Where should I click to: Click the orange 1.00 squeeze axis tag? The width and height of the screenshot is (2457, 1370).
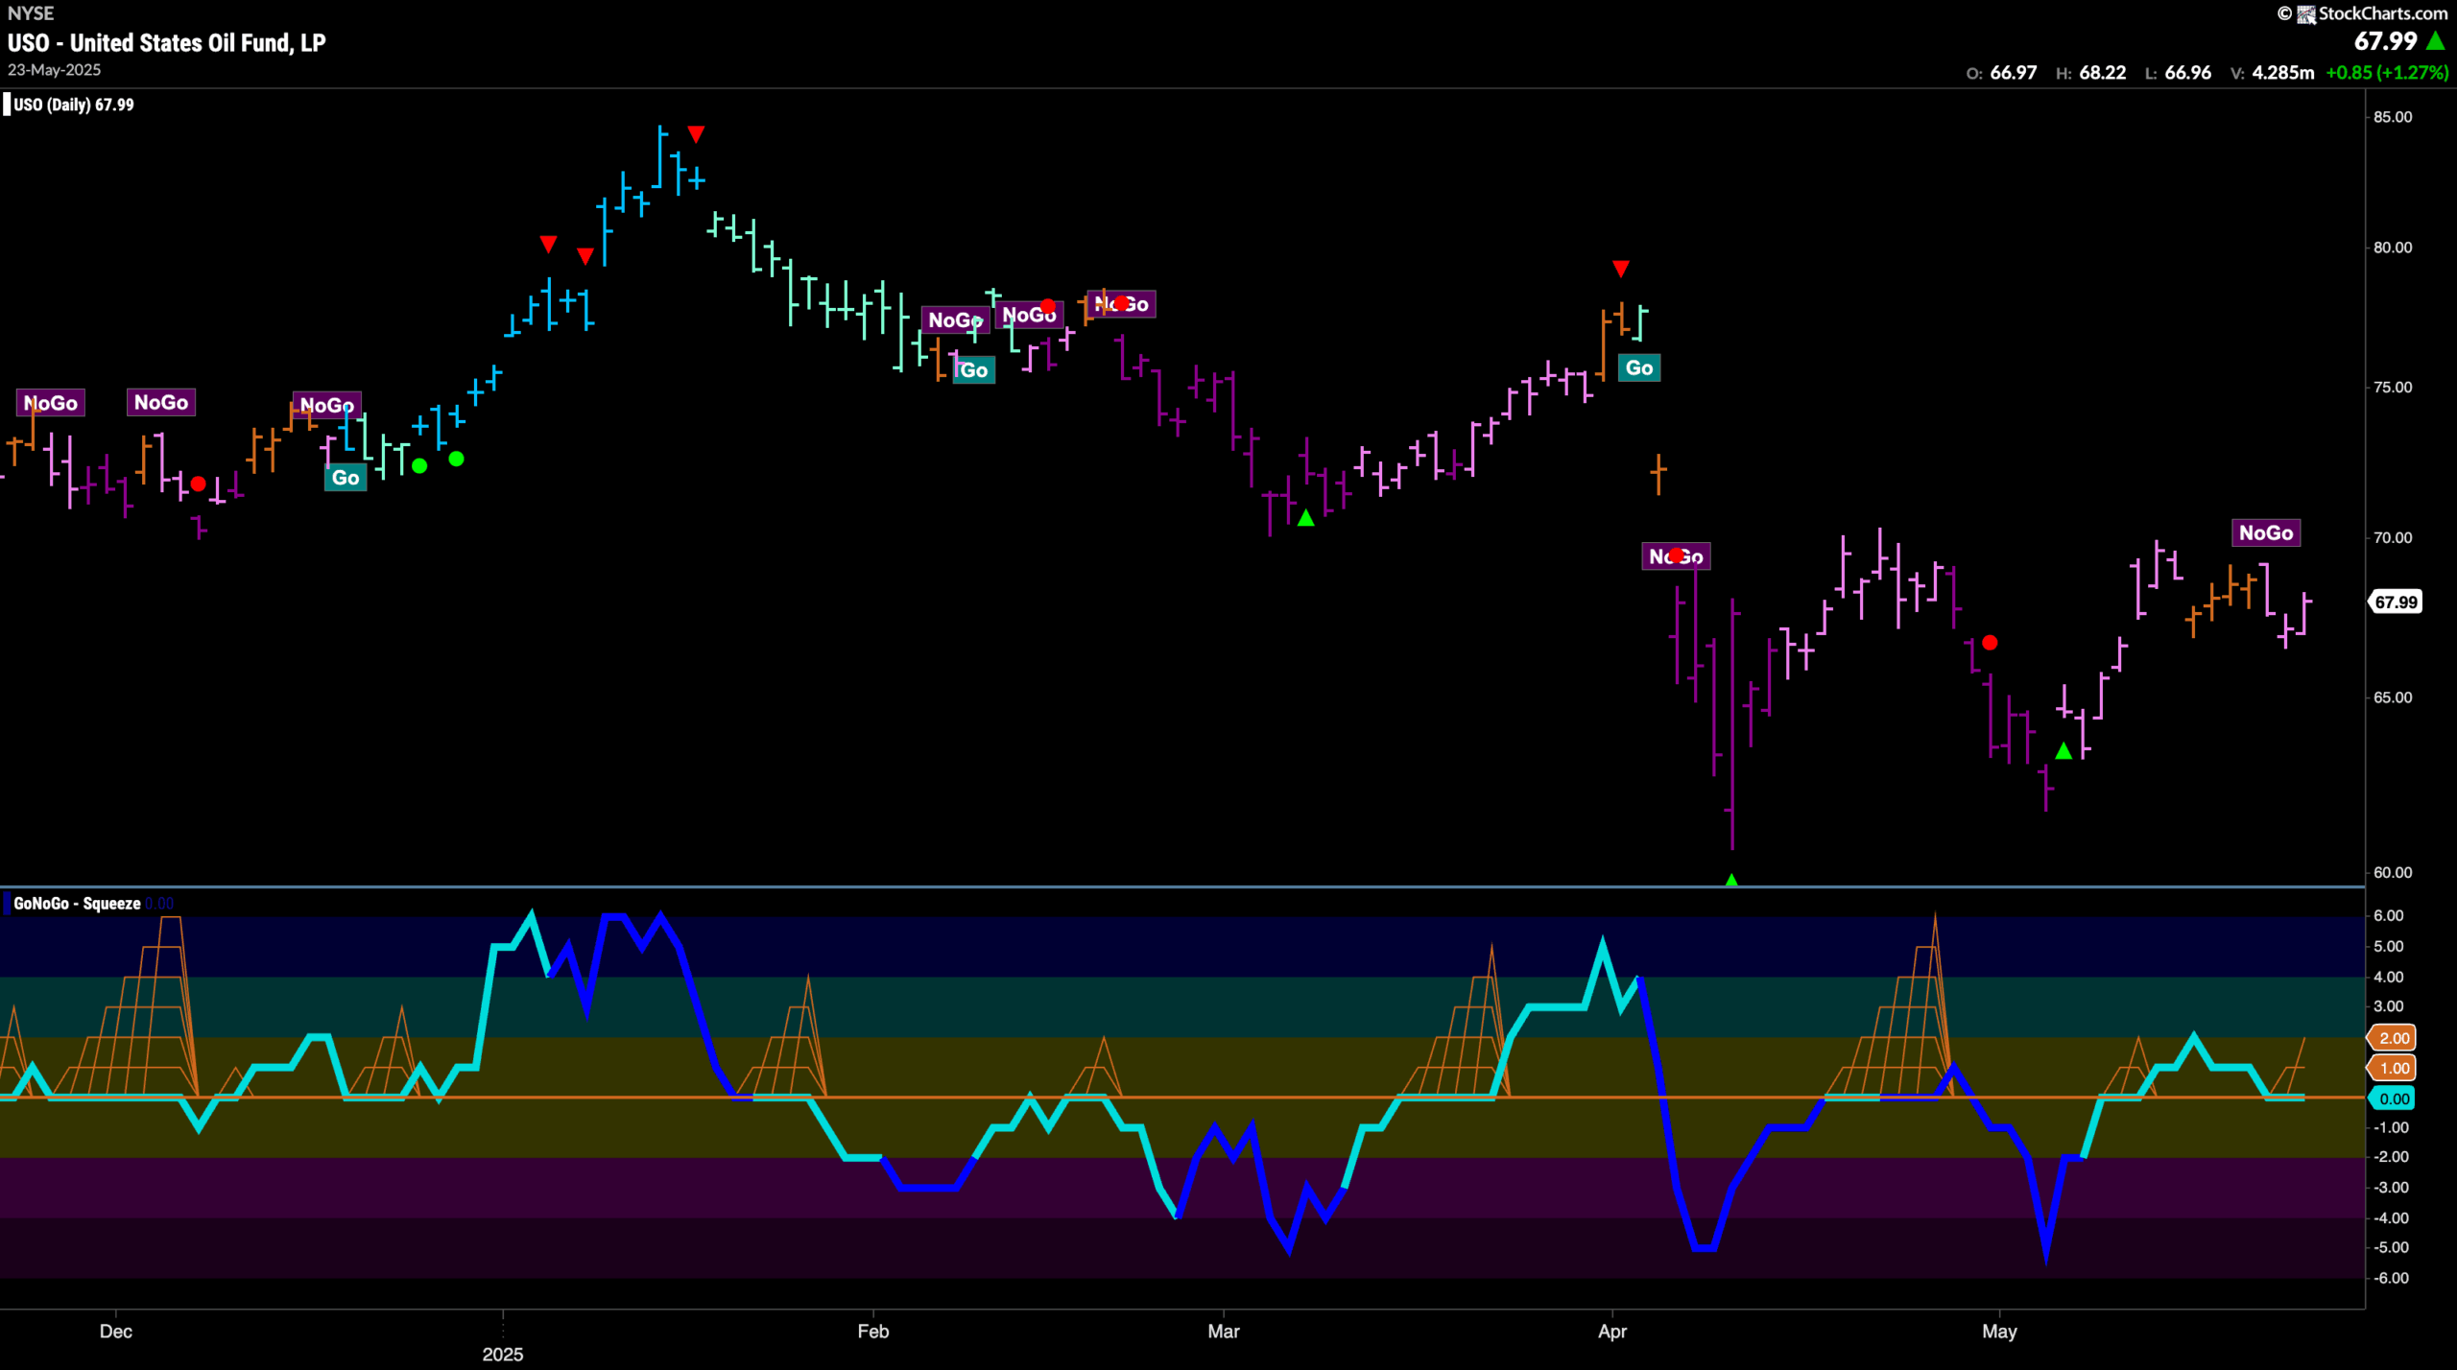2394,1068
